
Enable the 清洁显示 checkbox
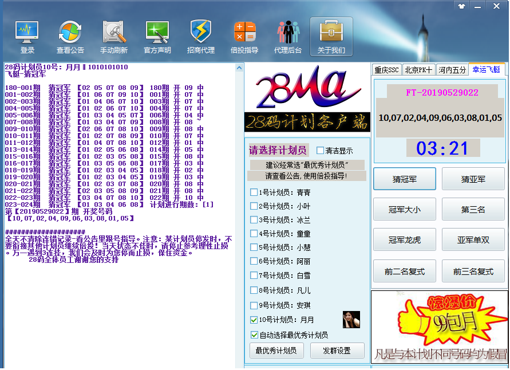click(320, 151)
